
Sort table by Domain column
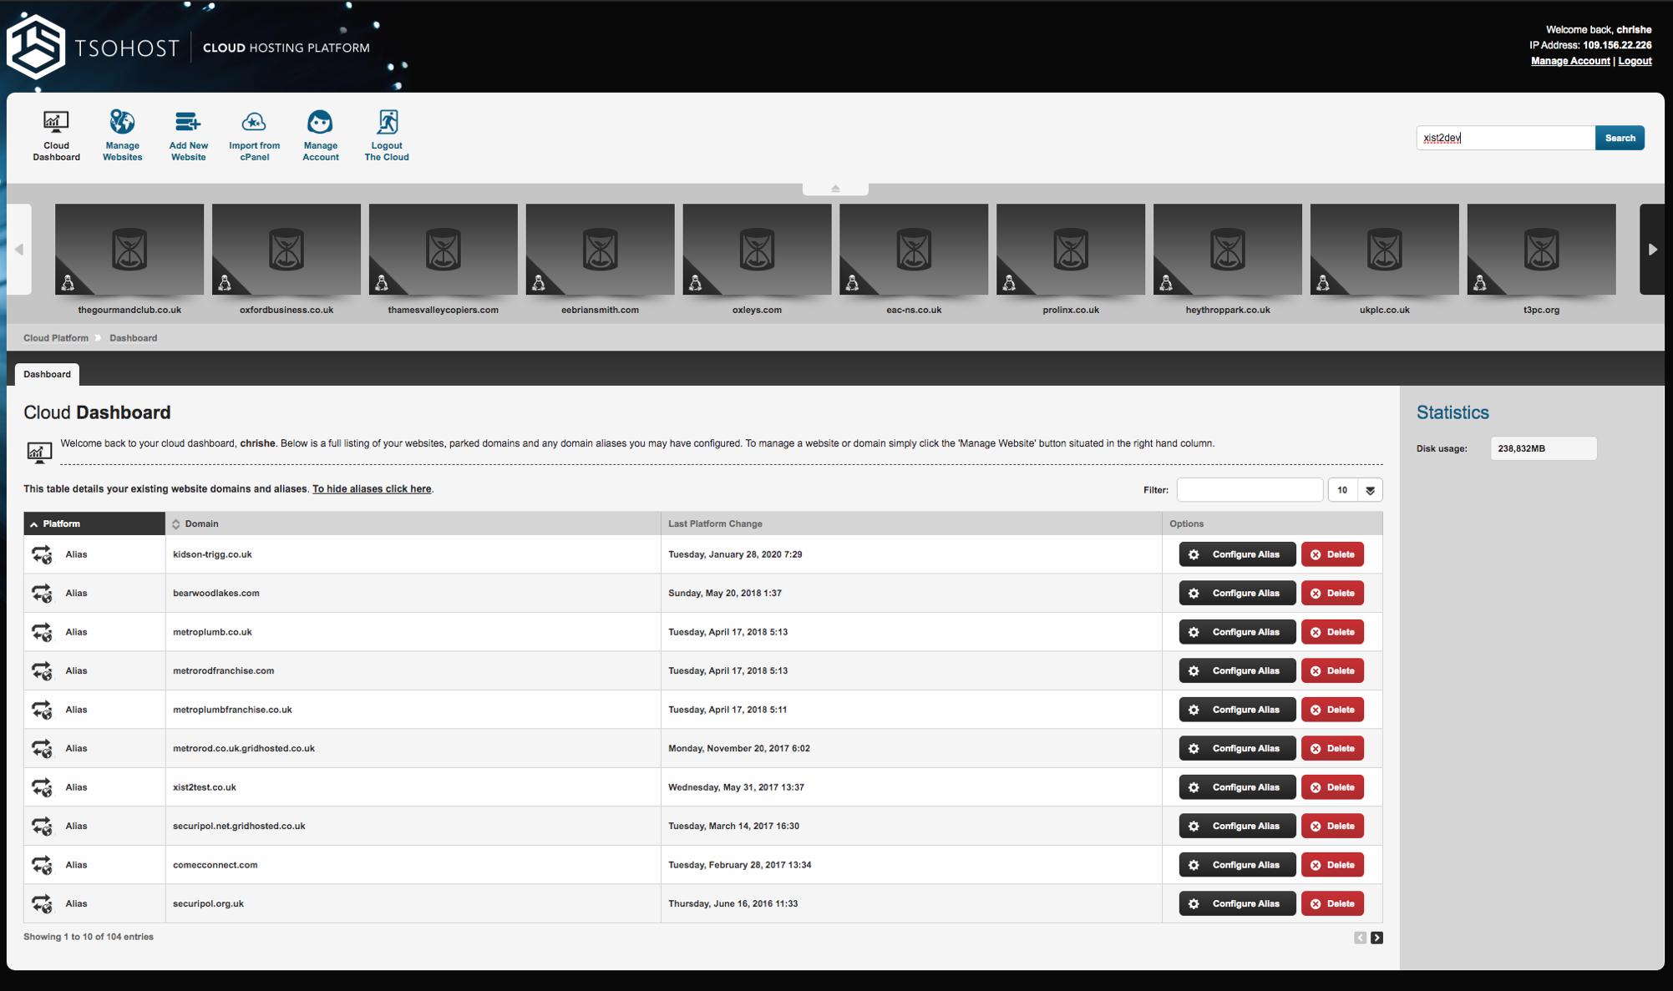201,524
